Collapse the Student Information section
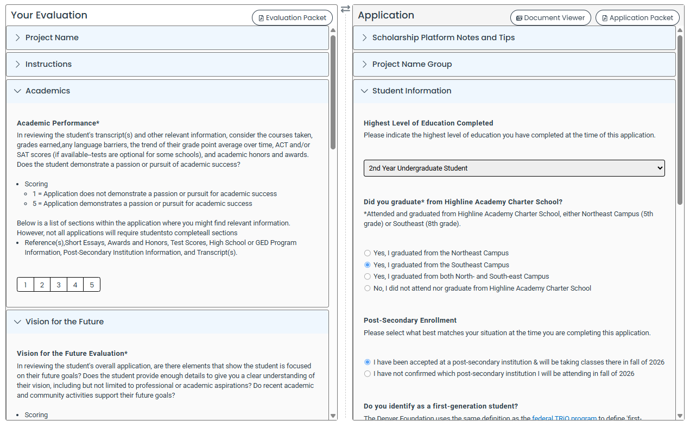690x427 pixels. (x=514, y=91)
